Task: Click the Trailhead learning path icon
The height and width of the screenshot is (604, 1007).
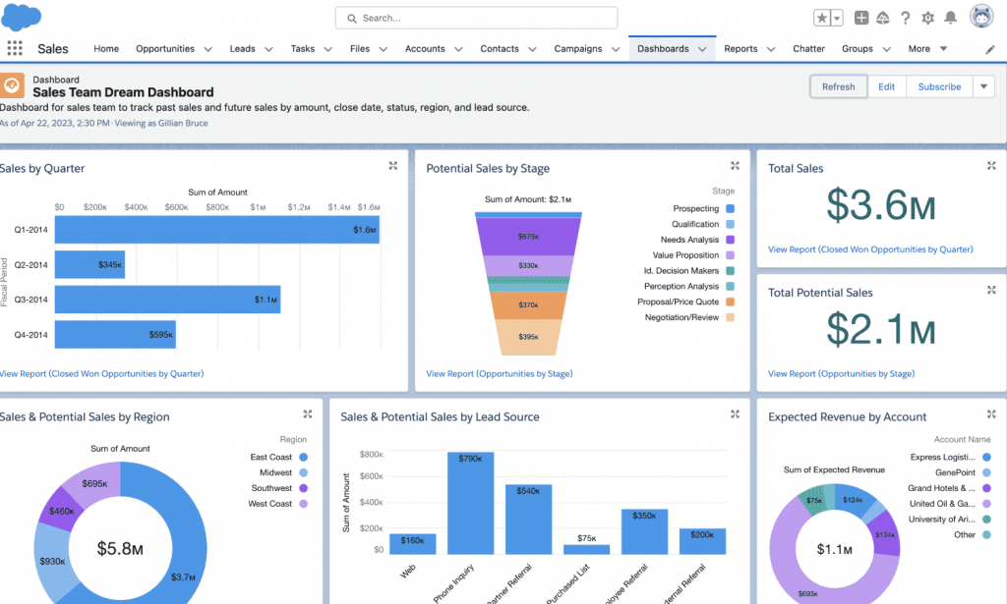Action: [x=884, y=17]
